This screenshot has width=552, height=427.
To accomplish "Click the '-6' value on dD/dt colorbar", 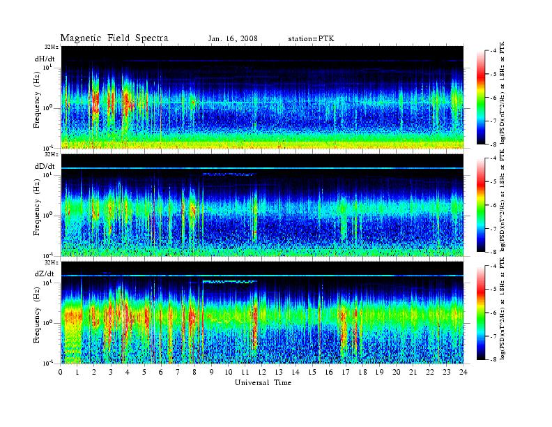I will click(x=493, y=205).
